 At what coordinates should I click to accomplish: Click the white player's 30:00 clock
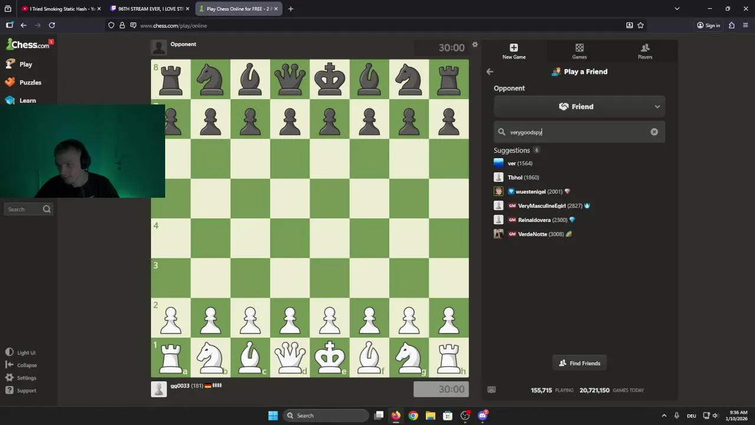pos(441,389)
